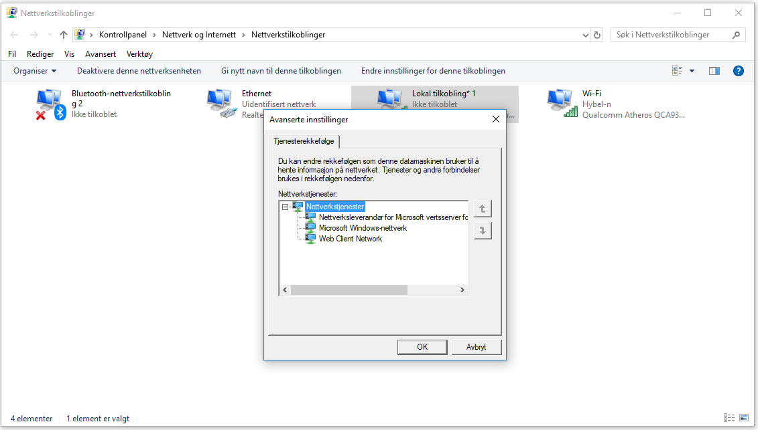758x430 pixels.
Task: Expand address bar history dropdown
Action: 585,35
